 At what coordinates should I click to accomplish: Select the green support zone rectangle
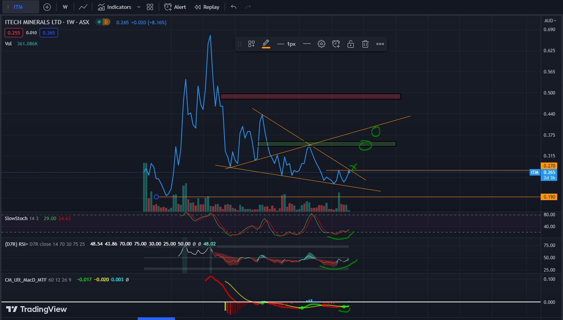tap(326, 144)
